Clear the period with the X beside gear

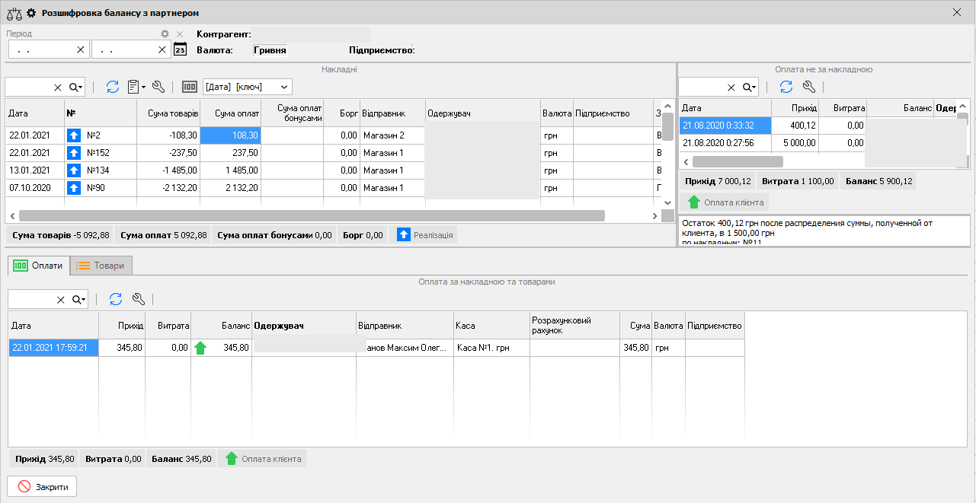tap(180, 34)
